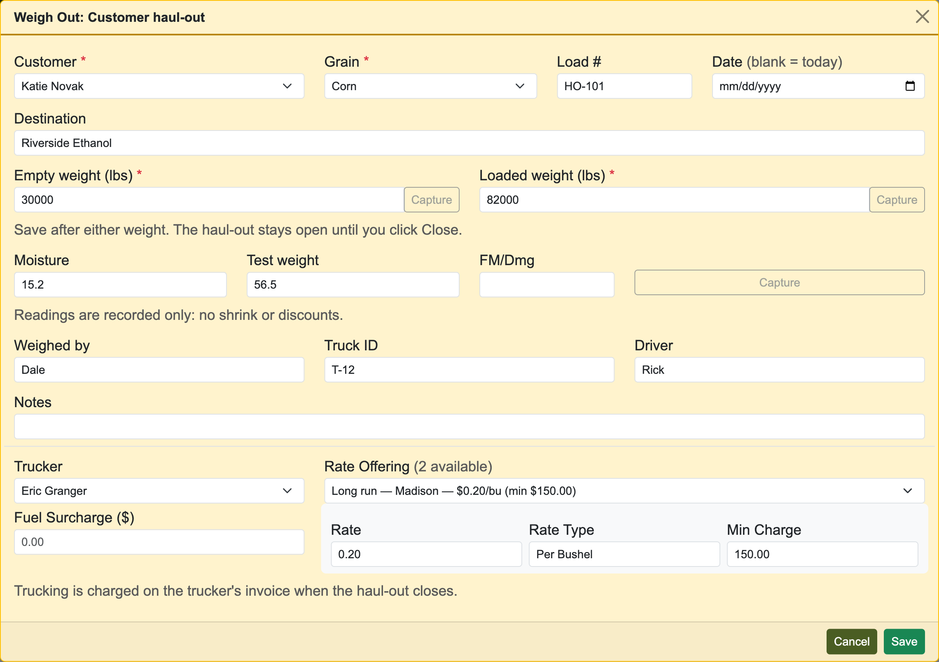
Task: Edit Driver field showing Rick
Action: [779, 370]
